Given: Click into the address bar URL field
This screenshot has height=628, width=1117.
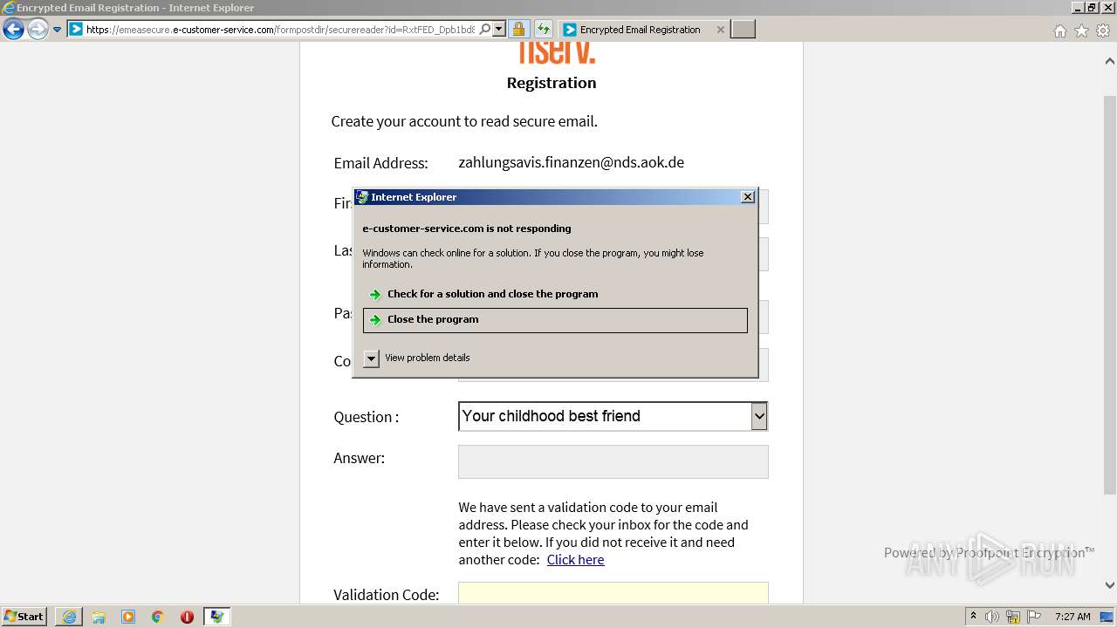Looking at the screenshot, I should click(280, 29).
